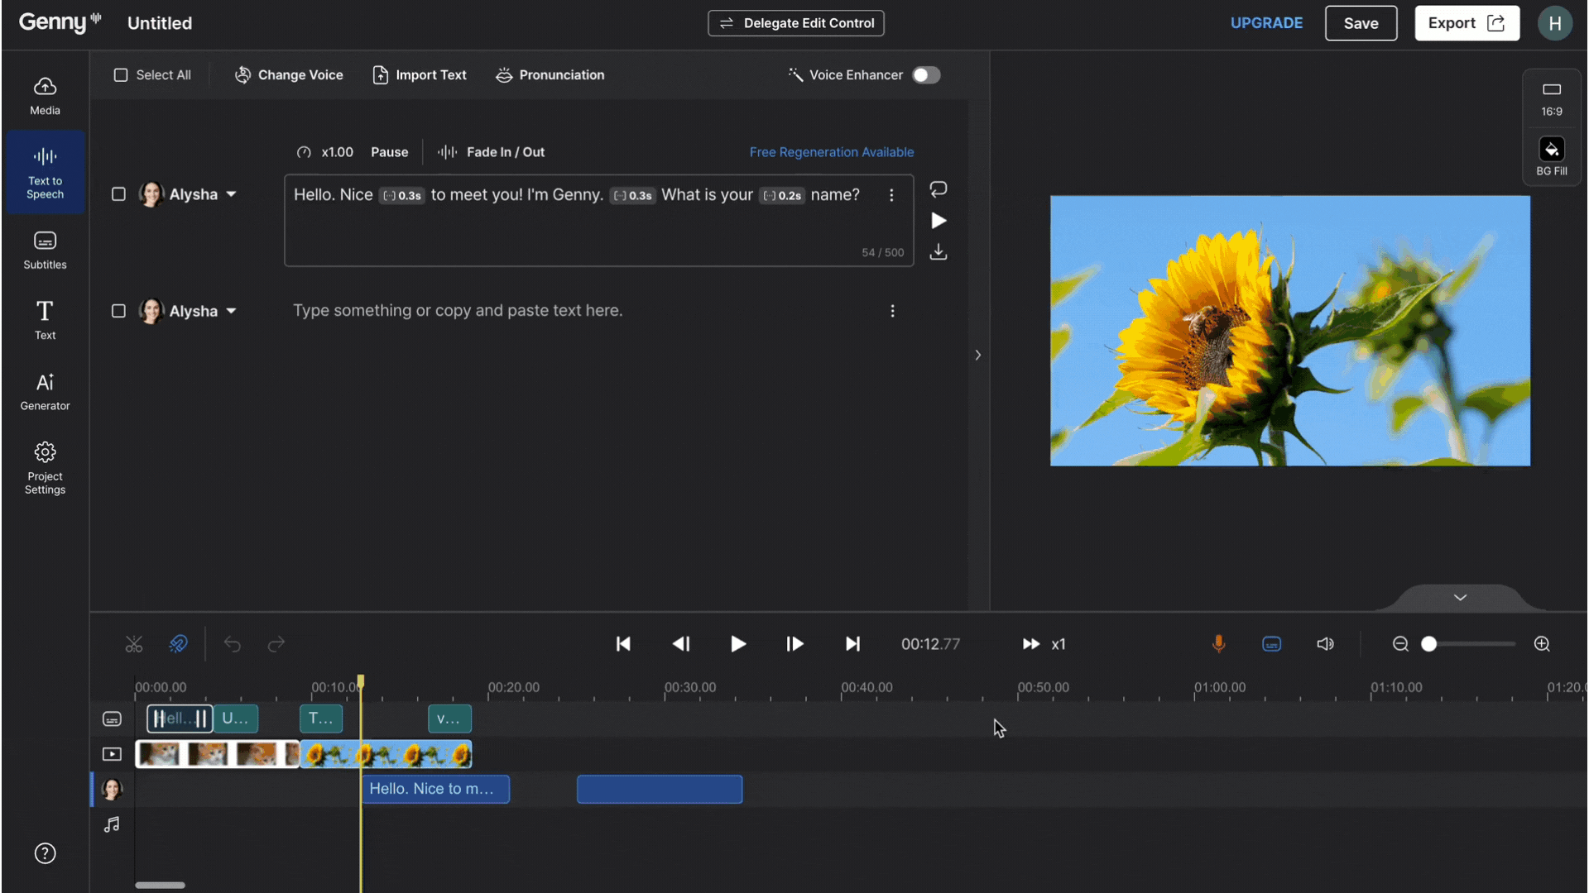
Task: Click the Free Regeneration Available link
Action: click(831, 152)
